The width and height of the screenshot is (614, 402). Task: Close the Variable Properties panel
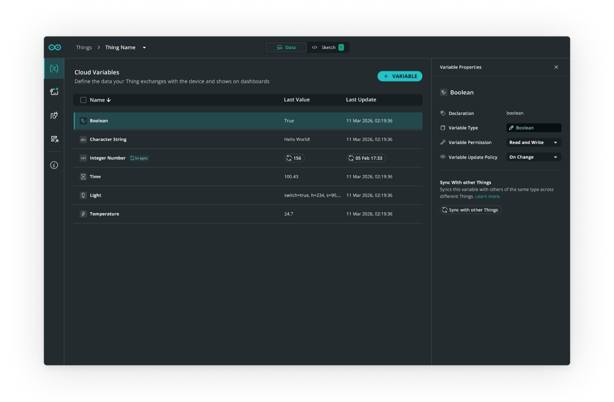556,67
